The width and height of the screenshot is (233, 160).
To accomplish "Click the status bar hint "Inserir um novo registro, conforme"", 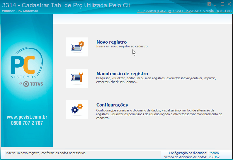I will [46, 153].
